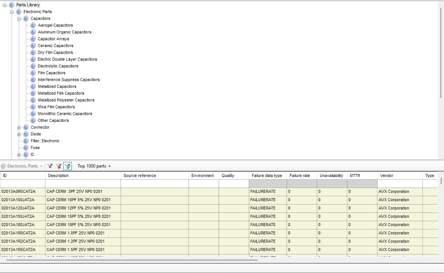444x273 pixels.
Task: Click the Dry Film Capacitors icon
Action: click(x=33, y=53)
